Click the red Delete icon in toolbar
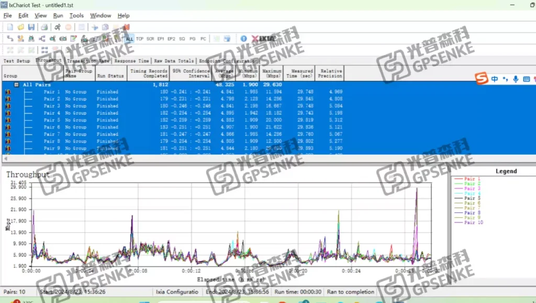 (127, 27)
